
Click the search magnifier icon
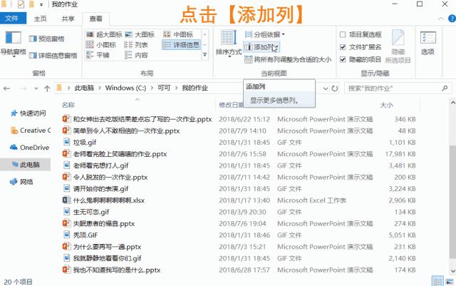coord(445,88)
